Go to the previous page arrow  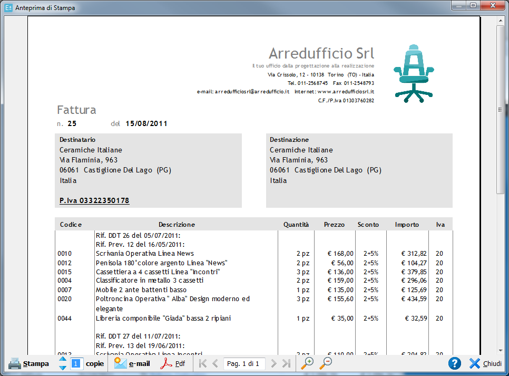point(215,363)
